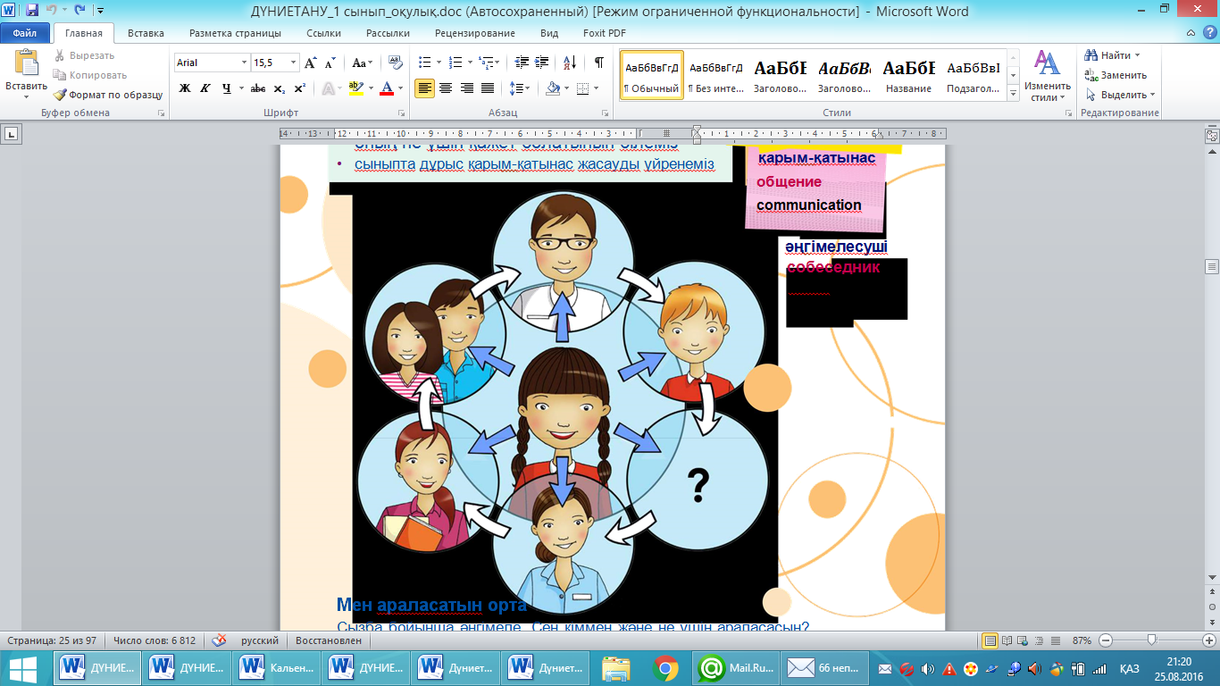The width and height of the screenshot is (1220, 686).
Task: Apply the Без инте... style
Action: click(x=716, y=75)
